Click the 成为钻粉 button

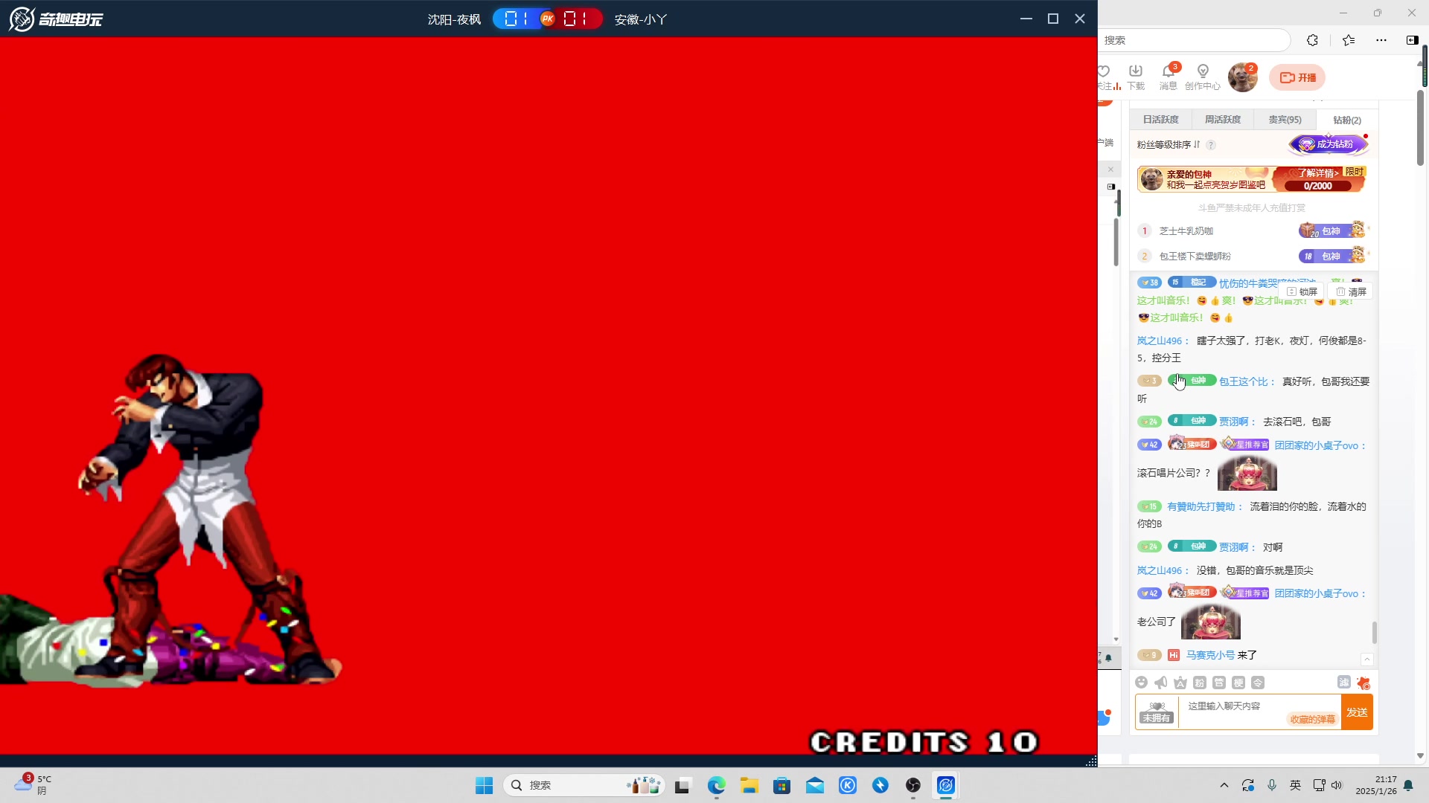[x=1329, y=144]
